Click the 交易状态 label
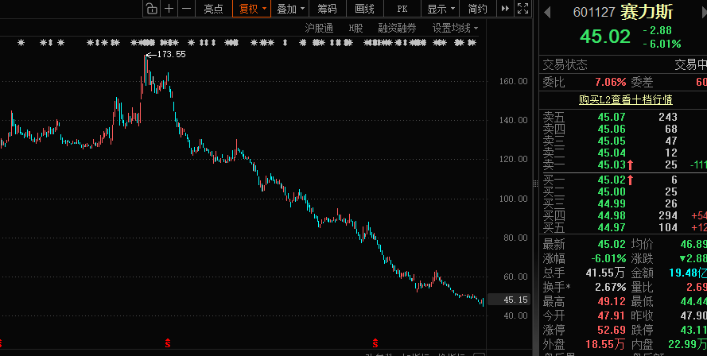707x356 pixels. [565, 65]
